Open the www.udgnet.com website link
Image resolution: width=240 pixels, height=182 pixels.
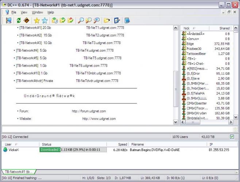tap(99, 119)
